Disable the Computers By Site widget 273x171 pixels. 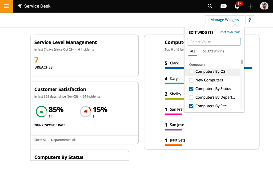click(191, 106)
